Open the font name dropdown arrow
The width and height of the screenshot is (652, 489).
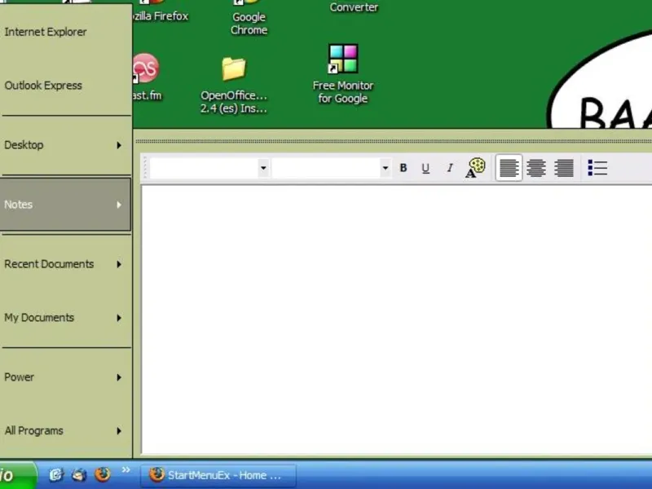pyautogui.click(x=263, y=168)
